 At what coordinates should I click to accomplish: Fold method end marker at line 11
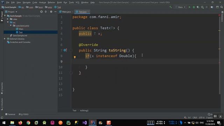pyautogui.click(x=71, y=73)
